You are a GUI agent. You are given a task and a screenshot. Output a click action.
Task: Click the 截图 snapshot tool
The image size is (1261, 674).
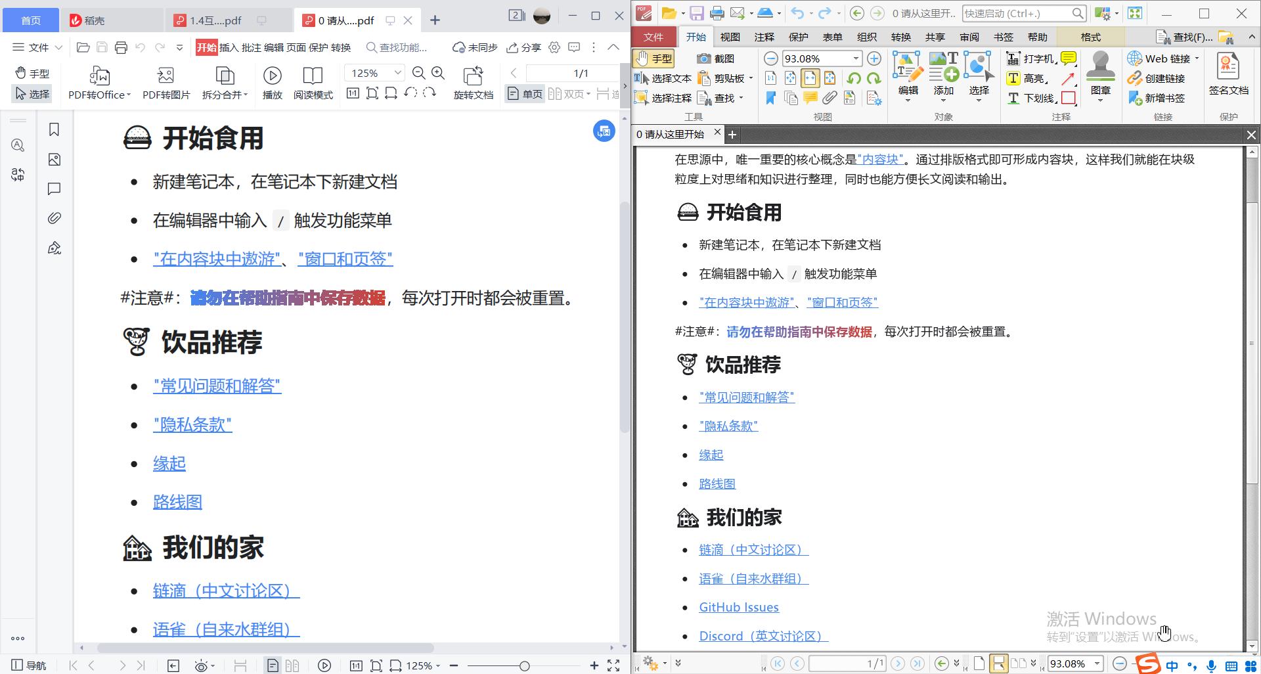[x=716, y=58]
